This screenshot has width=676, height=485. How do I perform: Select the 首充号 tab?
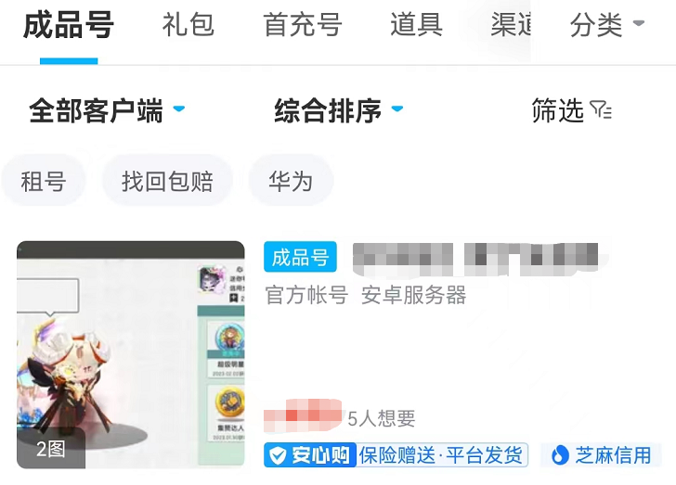pos(303,24)
